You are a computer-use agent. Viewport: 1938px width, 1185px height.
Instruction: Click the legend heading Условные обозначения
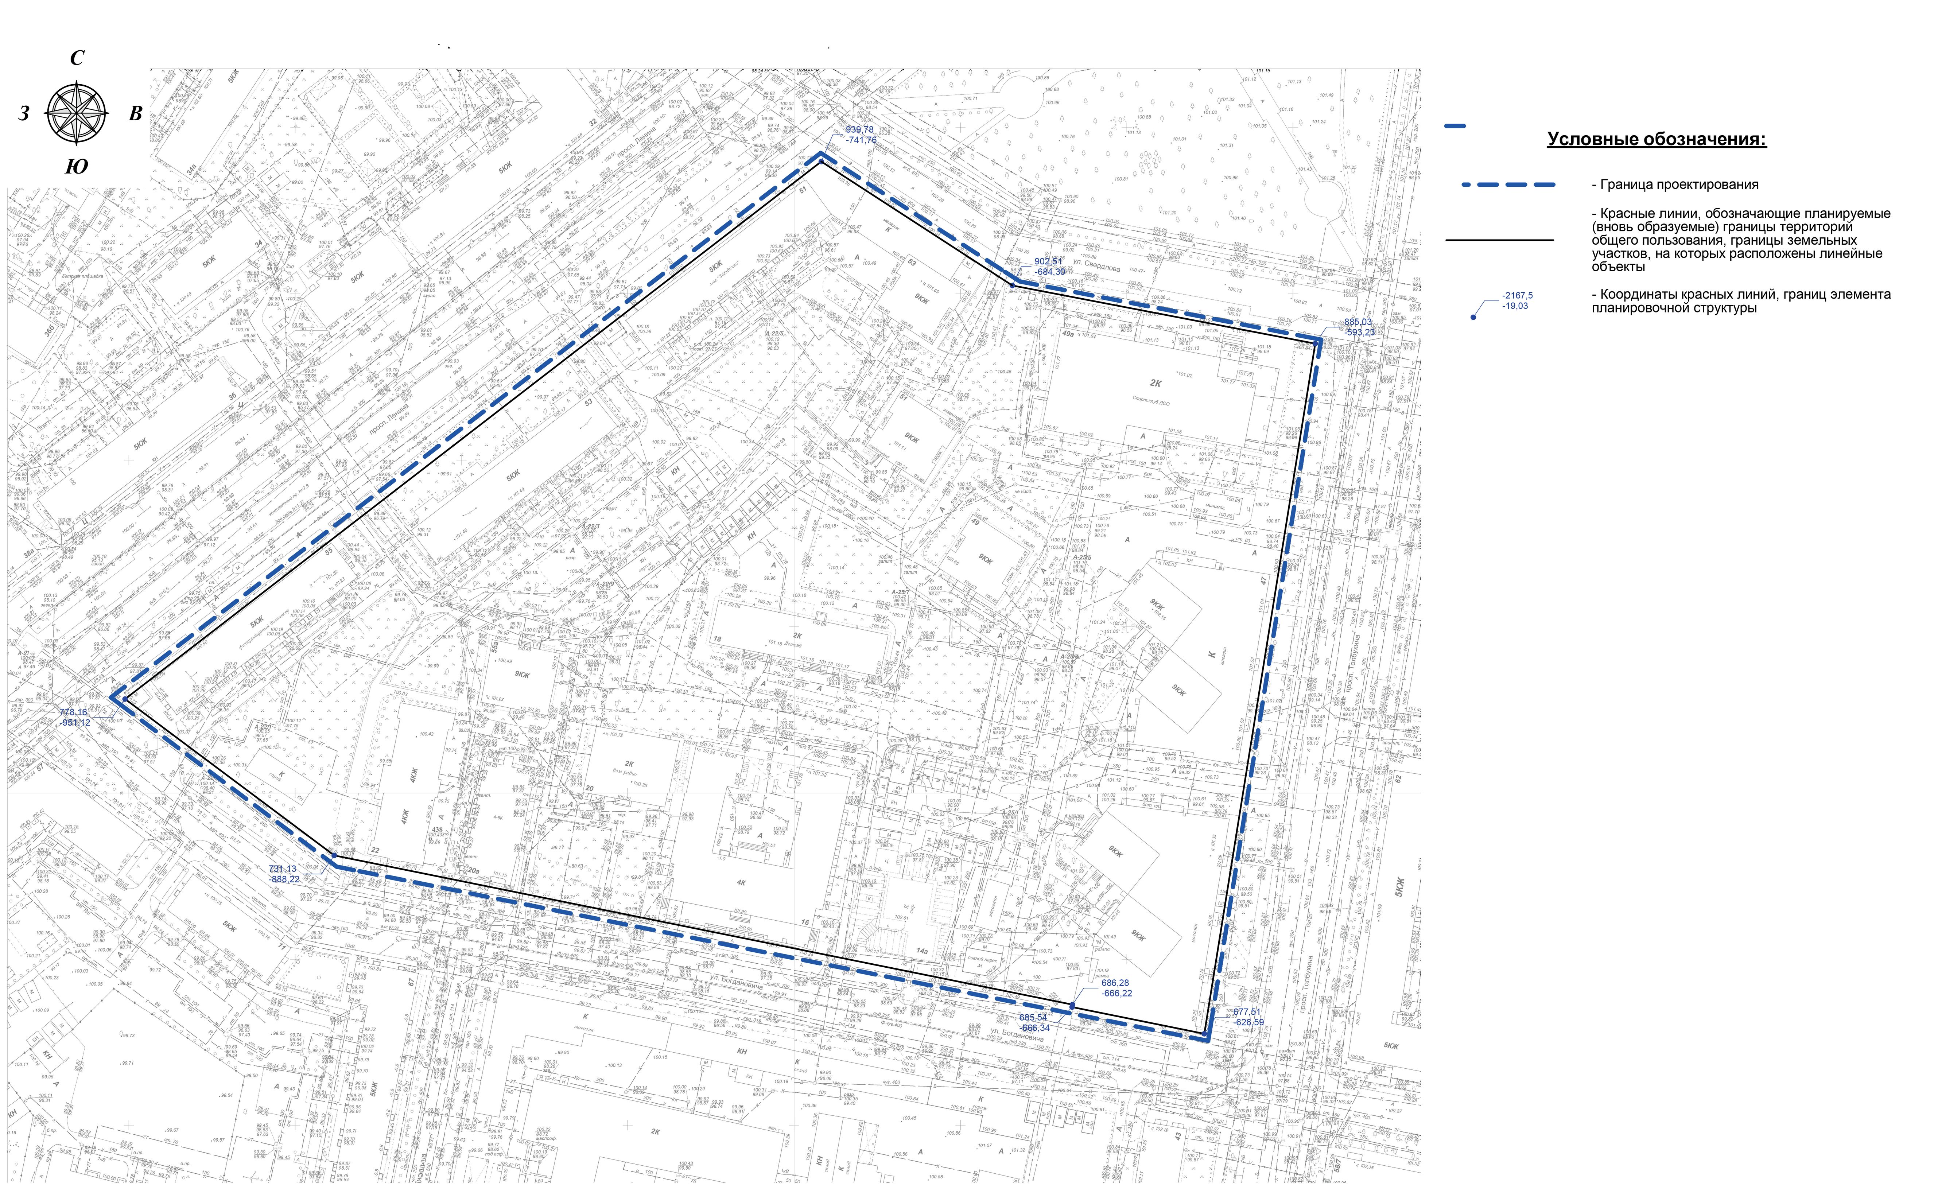pos(1657,140)
